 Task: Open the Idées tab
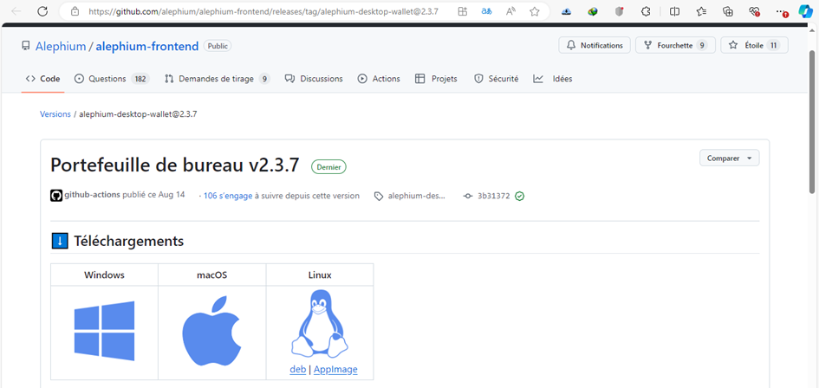click(553, 79)
